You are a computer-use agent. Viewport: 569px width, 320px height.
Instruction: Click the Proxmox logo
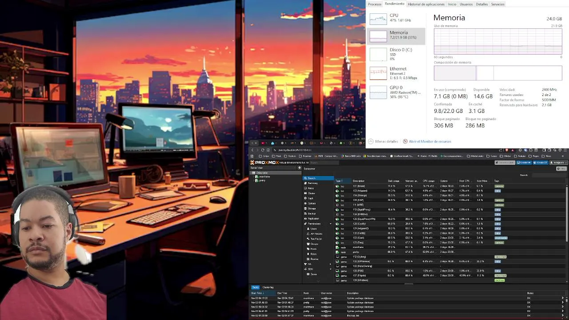pos(264,162)
